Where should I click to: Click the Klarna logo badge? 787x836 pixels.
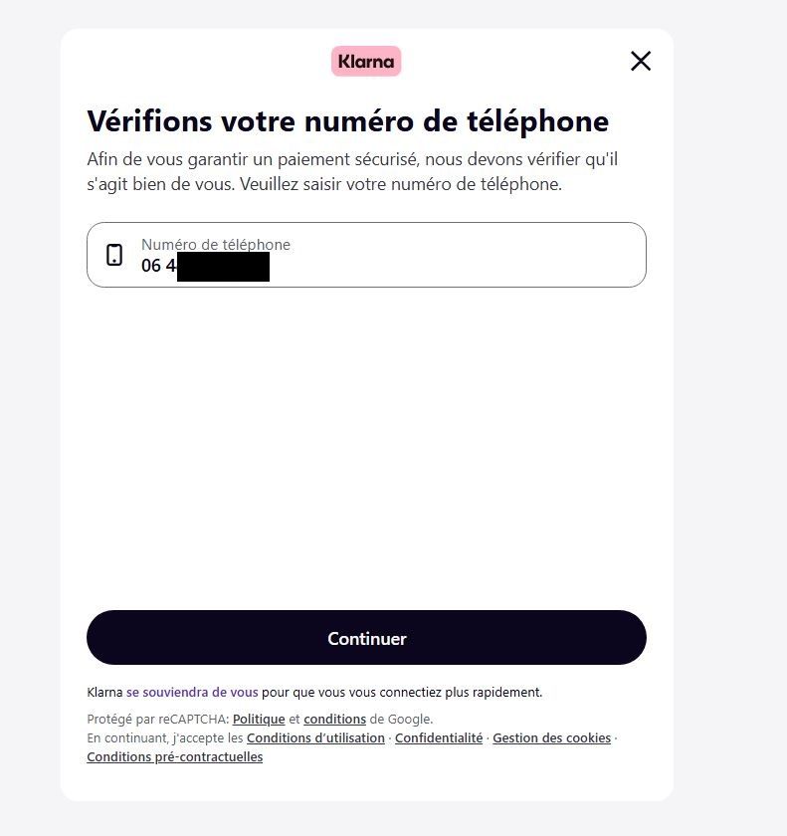click(366, 62)
